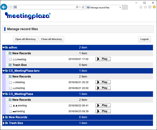Click Open all directory button
The height and width of the screenshot is (130, 157).
25,39
